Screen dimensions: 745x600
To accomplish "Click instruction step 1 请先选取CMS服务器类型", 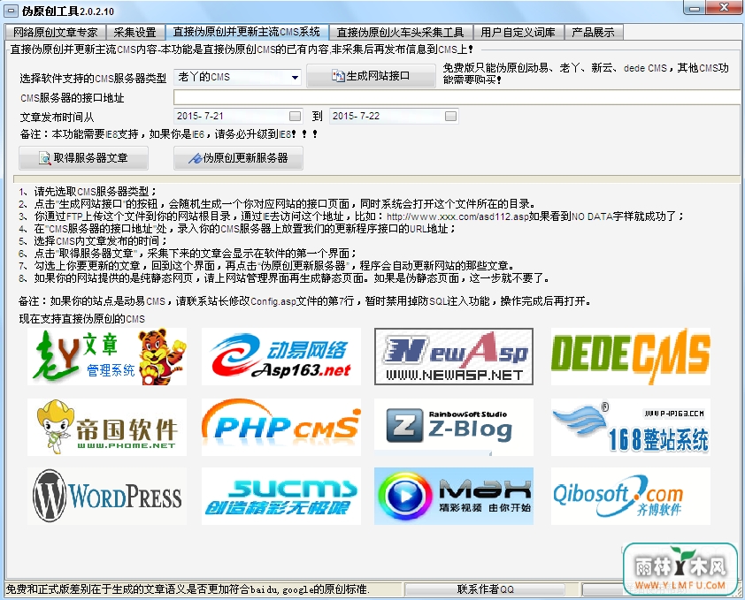I will tap(88, 192).
